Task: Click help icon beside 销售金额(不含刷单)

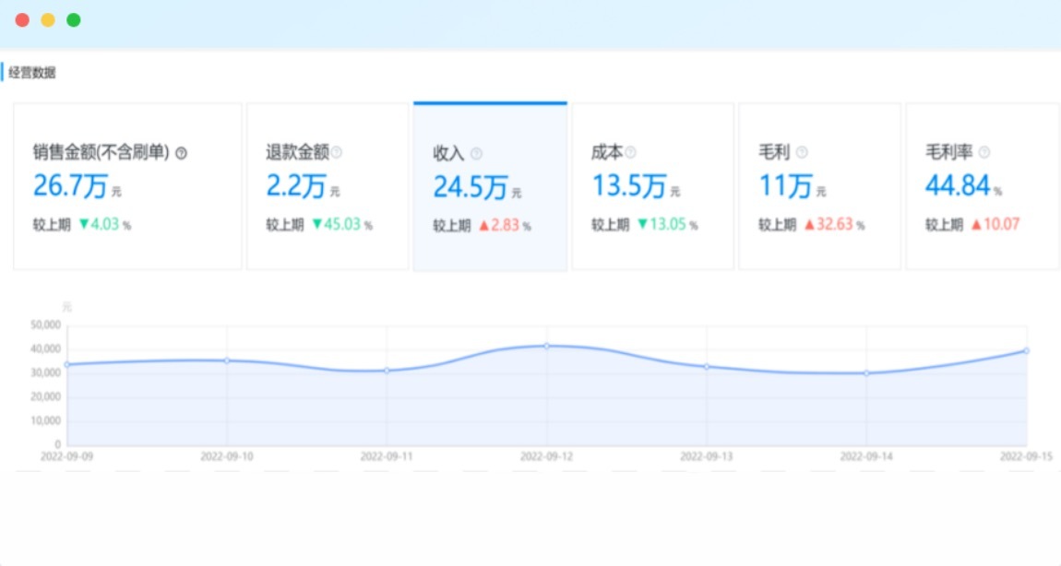Action: 181,153
